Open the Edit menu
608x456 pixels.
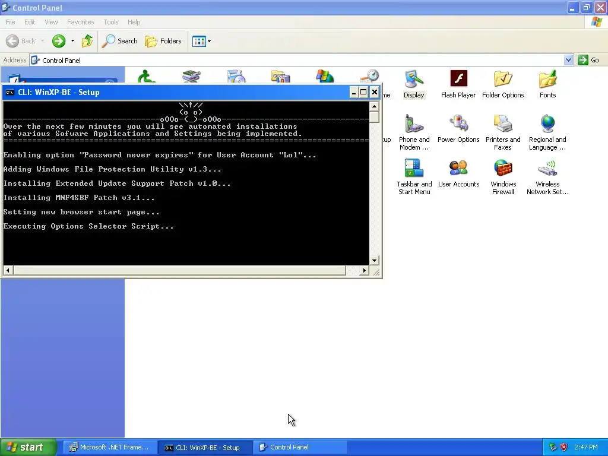point(30,22)
